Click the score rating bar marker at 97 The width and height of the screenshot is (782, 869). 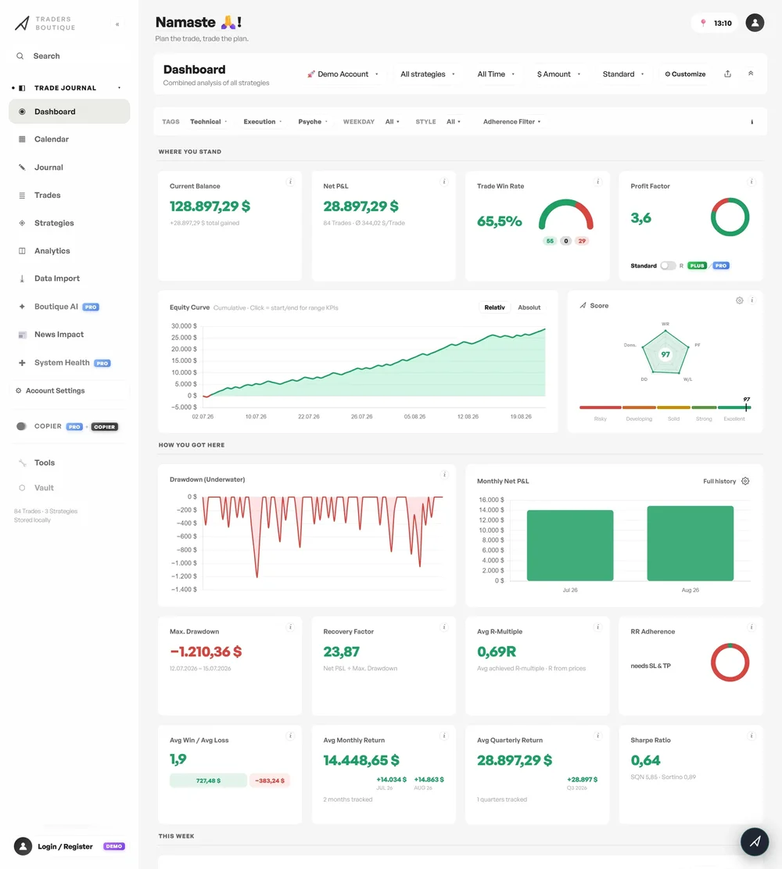tap(747, 407)
